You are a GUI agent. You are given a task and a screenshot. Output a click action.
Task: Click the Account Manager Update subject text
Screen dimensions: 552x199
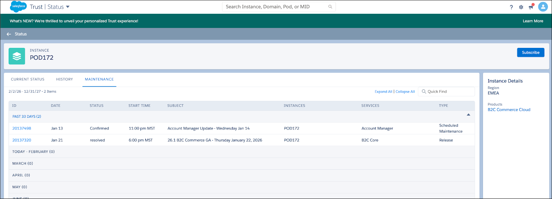[x=208, y=128]
